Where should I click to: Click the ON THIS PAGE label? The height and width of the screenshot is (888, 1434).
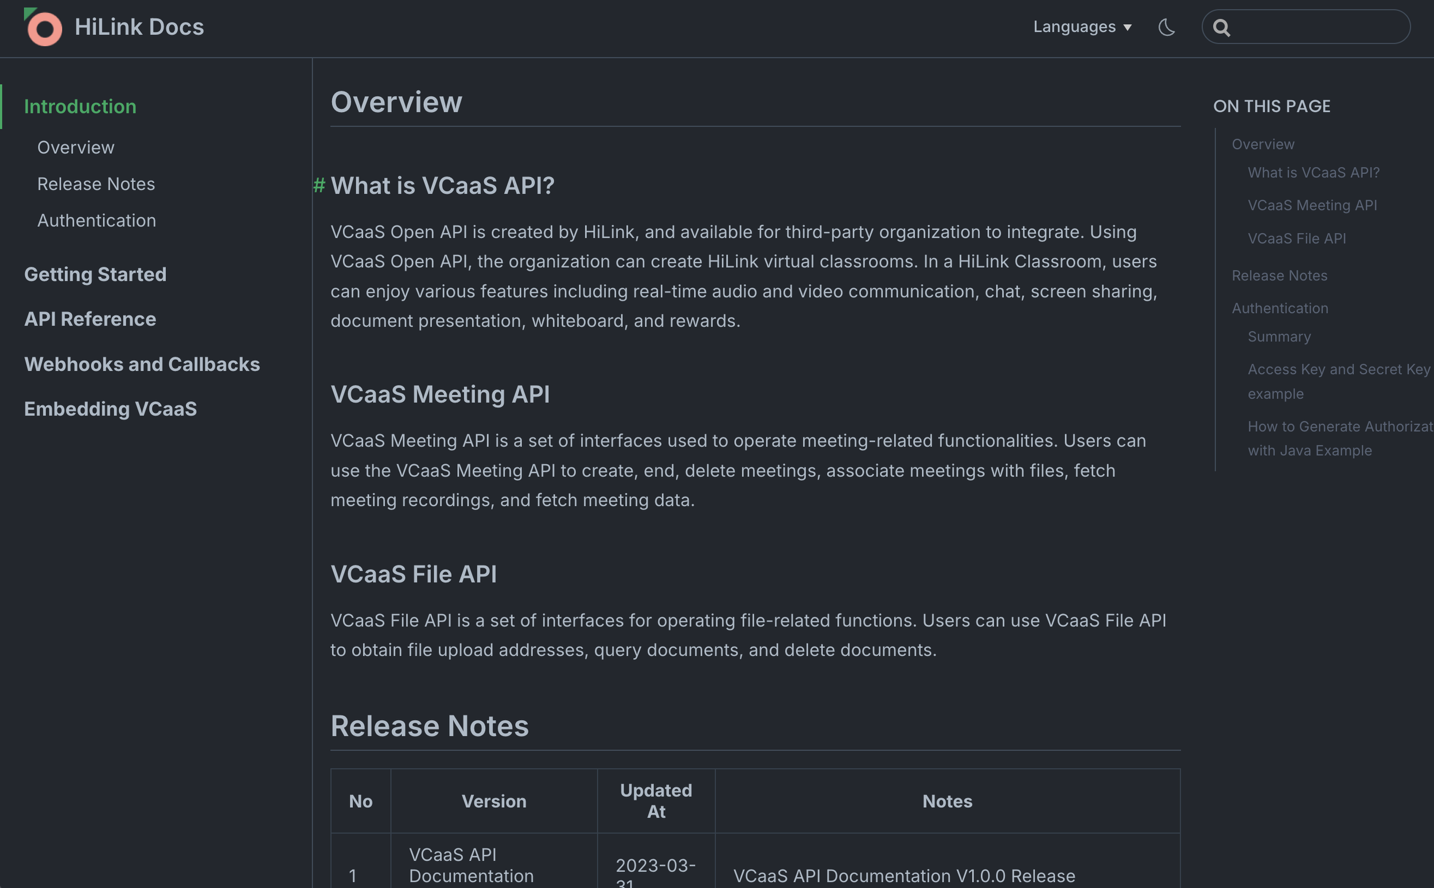(1272, 106)
